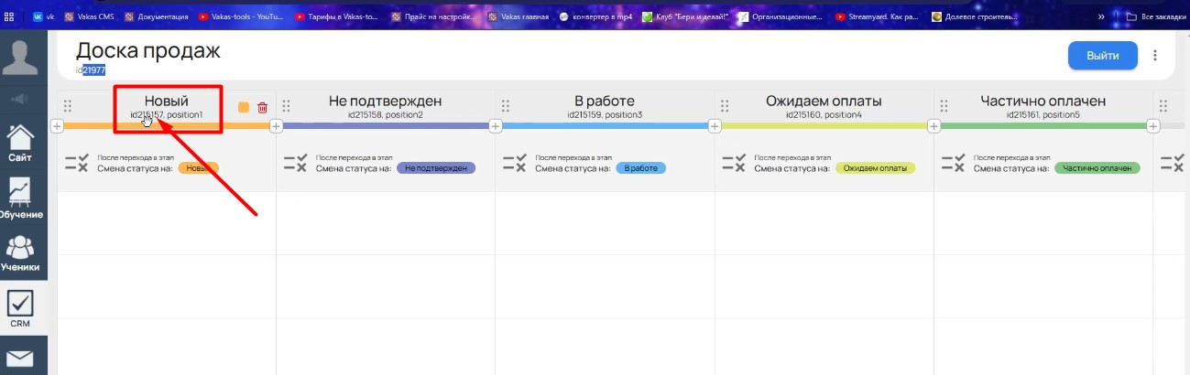
Task: Change the Новый stage color swatch
Action: tap(244, 108)
